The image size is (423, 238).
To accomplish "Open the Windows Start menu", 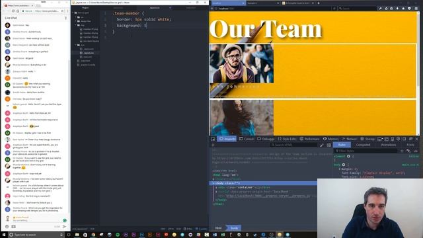I will [x=3, y=235].
